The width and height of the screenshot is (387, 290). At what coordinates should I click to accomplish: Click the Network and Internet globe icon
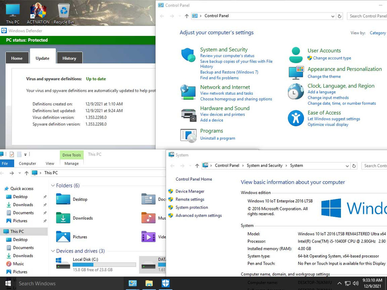[188, 92]
